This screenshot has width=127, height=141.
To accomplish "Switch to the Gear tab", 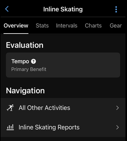I will [116, 26].
